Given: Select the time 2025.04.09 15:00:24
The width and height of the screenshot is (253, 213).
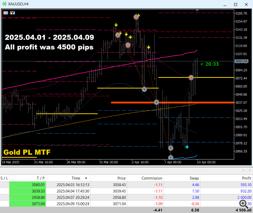Looking at the screenshot, I should click(x=73, y=204).
